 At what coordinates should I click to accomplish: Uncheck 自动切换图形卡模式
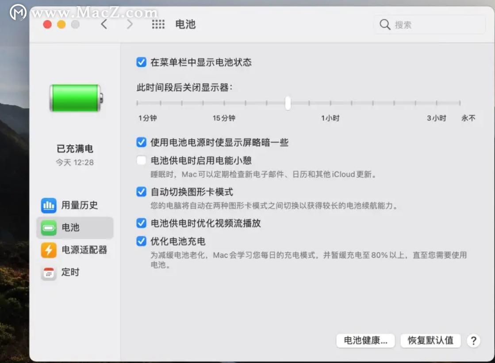[x=141, y=192]
